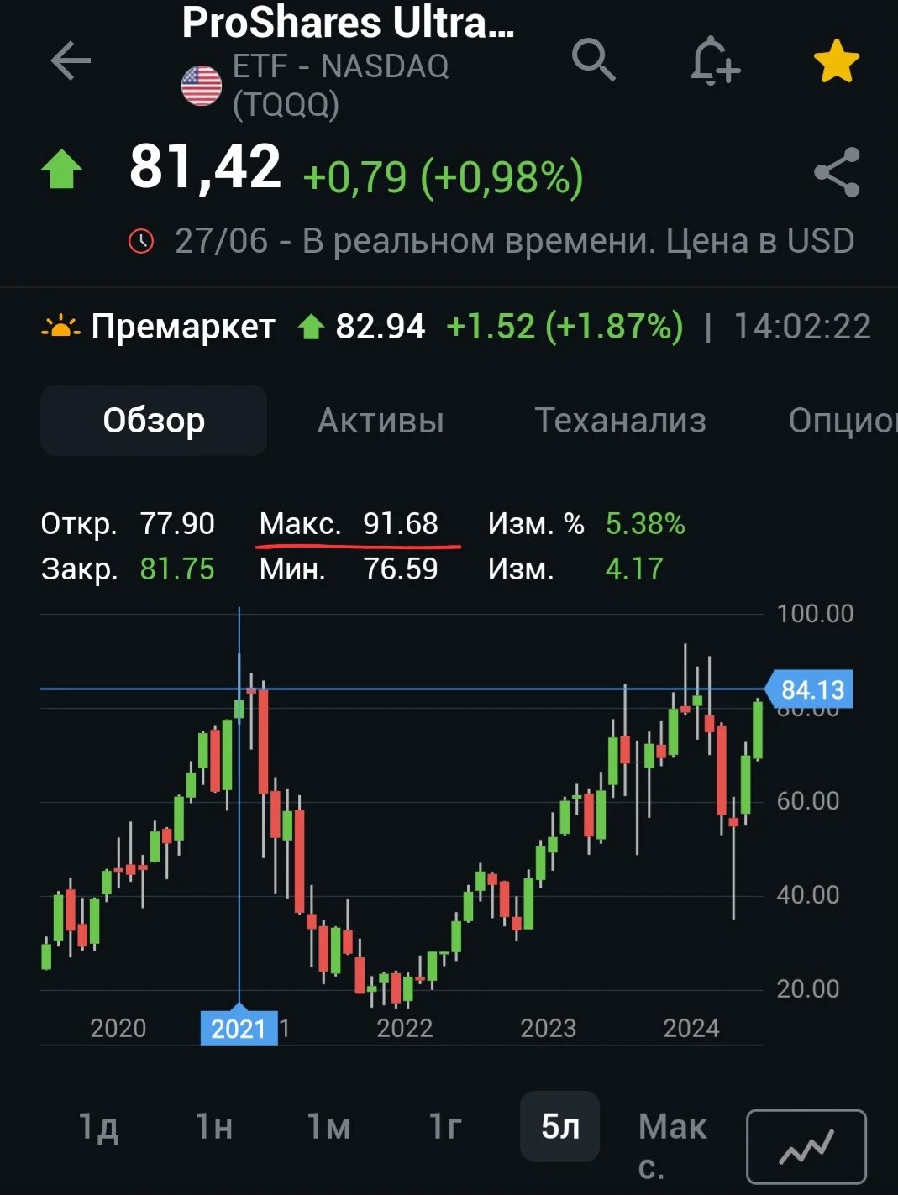Image resolution: width=898 pixels, height=1195 pixels.
Task: Select the 1м time range
Action: point(328,1126)
